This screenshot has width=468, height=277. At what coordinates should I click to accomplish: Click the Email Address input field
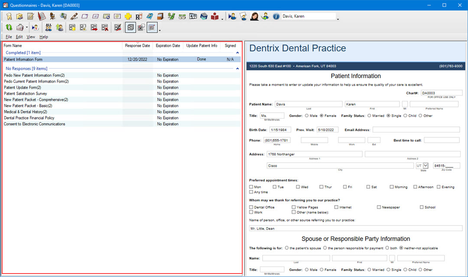(x=416, y=129)
